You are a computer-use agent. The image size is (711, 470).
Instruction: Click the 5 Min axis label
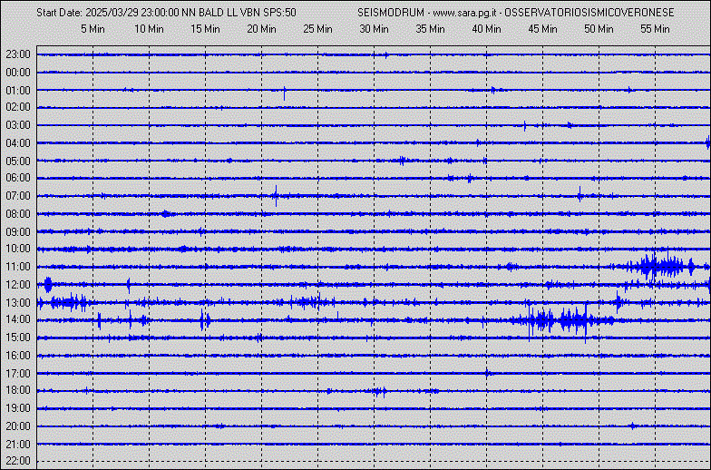pyautogui.click(x=93, y=29)
